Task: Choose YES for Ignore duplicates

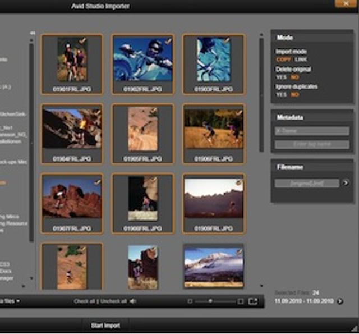Action: tap(282, 95)
